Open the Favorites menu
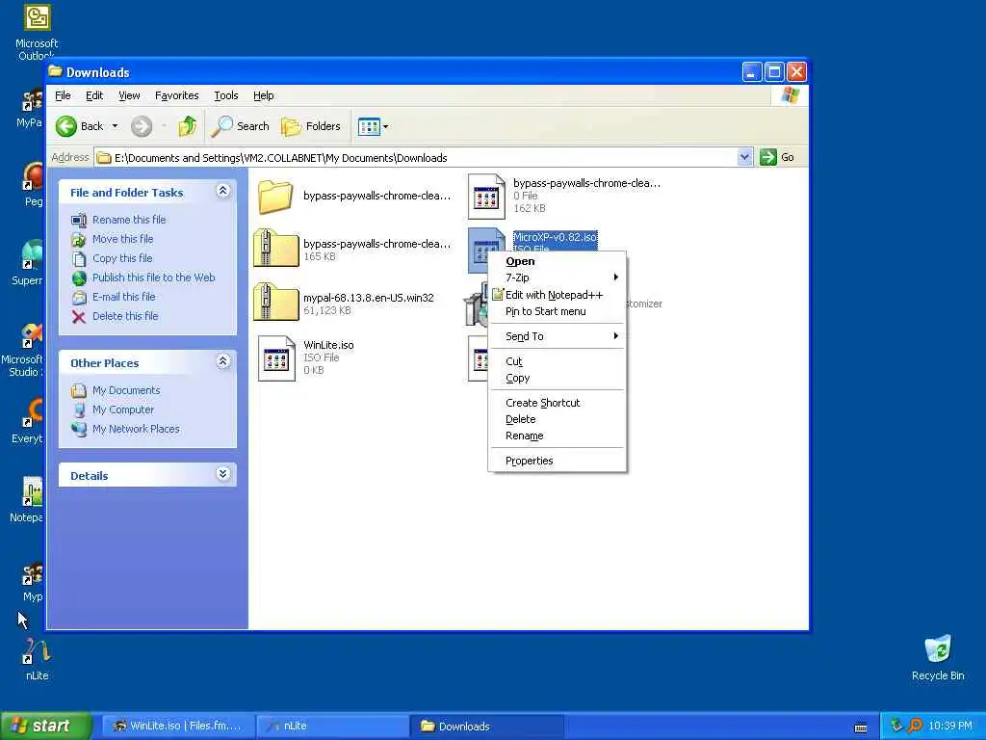This screenshot has width=986, height=740. [177, 95]
